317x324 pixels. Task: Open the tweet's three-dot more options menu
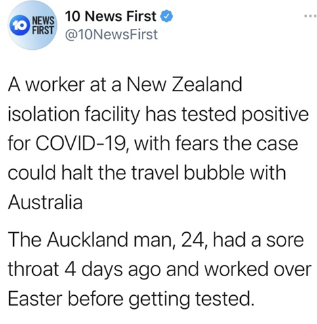tap(310, 16)
